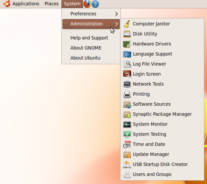
Task: Click the USB Startup Disk Creator icon
Action: [127, 165]
